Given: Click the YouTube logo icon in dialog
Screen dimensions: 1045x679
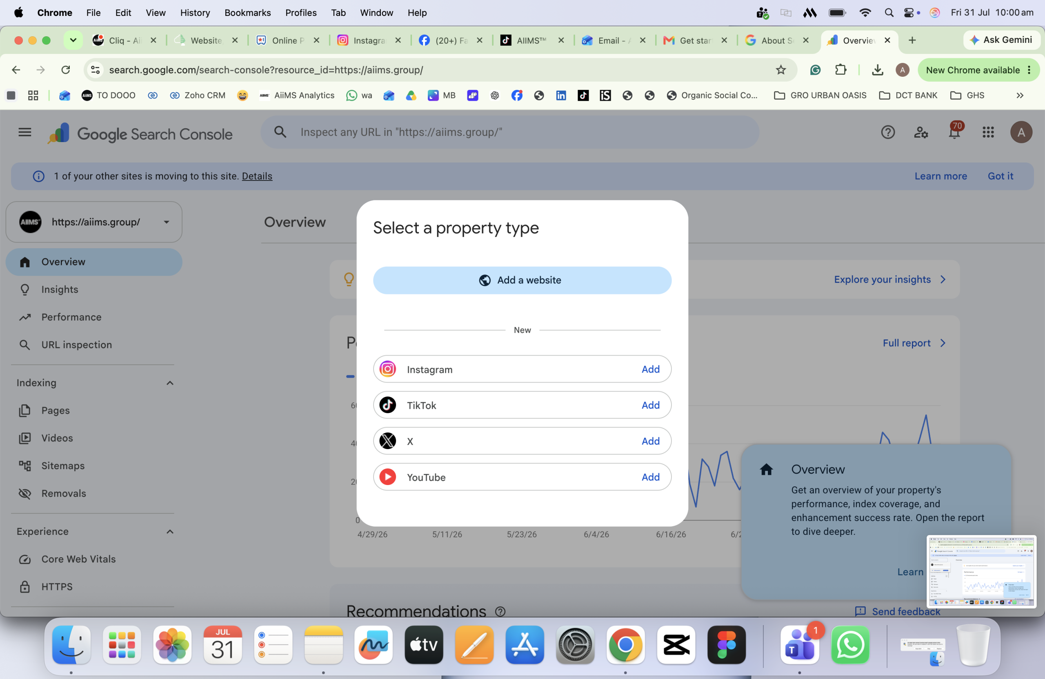Looking at the screenshot, I should [x=388, y=477].
